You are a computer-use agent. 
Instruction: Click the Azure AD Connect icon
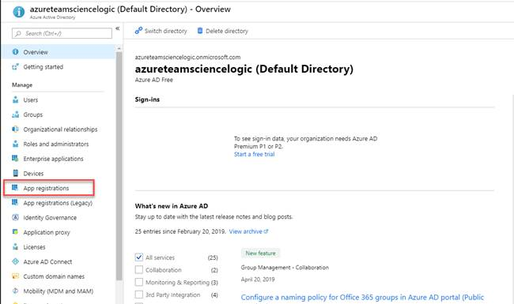(x=15, y=261)
